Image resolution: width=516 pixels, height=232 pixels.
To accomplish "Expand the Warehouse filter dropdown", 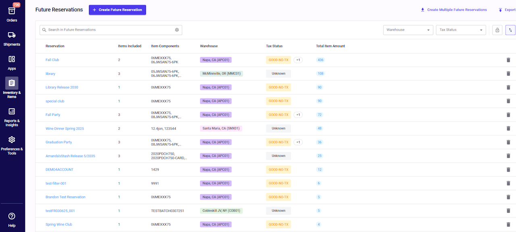I will click(408, 30).
